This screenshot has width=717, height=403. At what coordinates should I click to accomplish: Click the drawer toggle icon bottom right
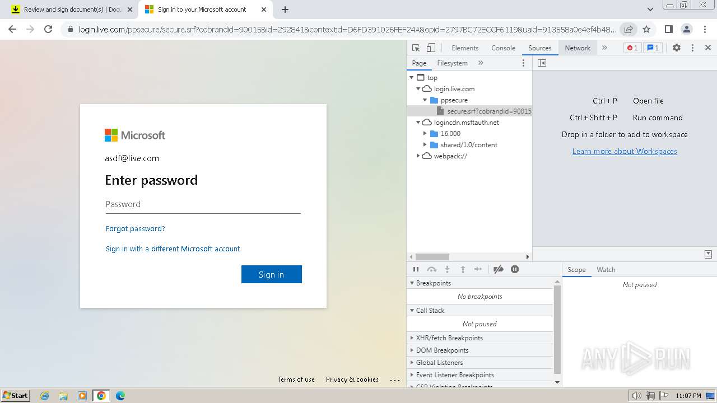708,255
